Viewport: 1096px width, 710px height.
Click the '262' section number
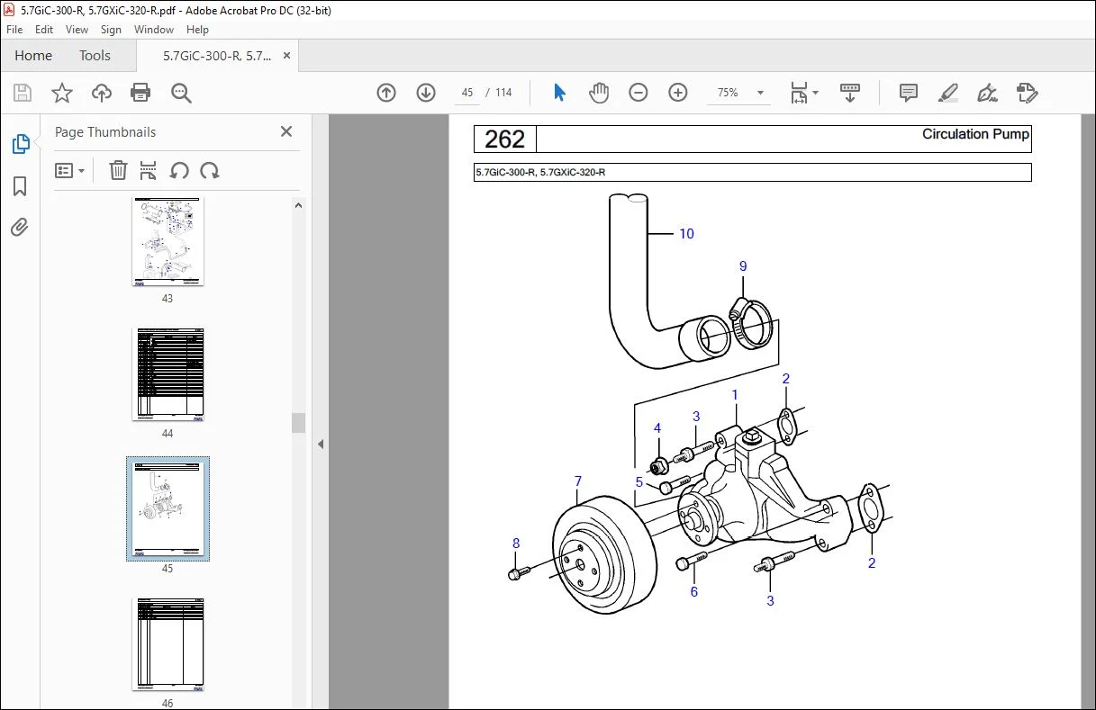(x=504, y=139)
